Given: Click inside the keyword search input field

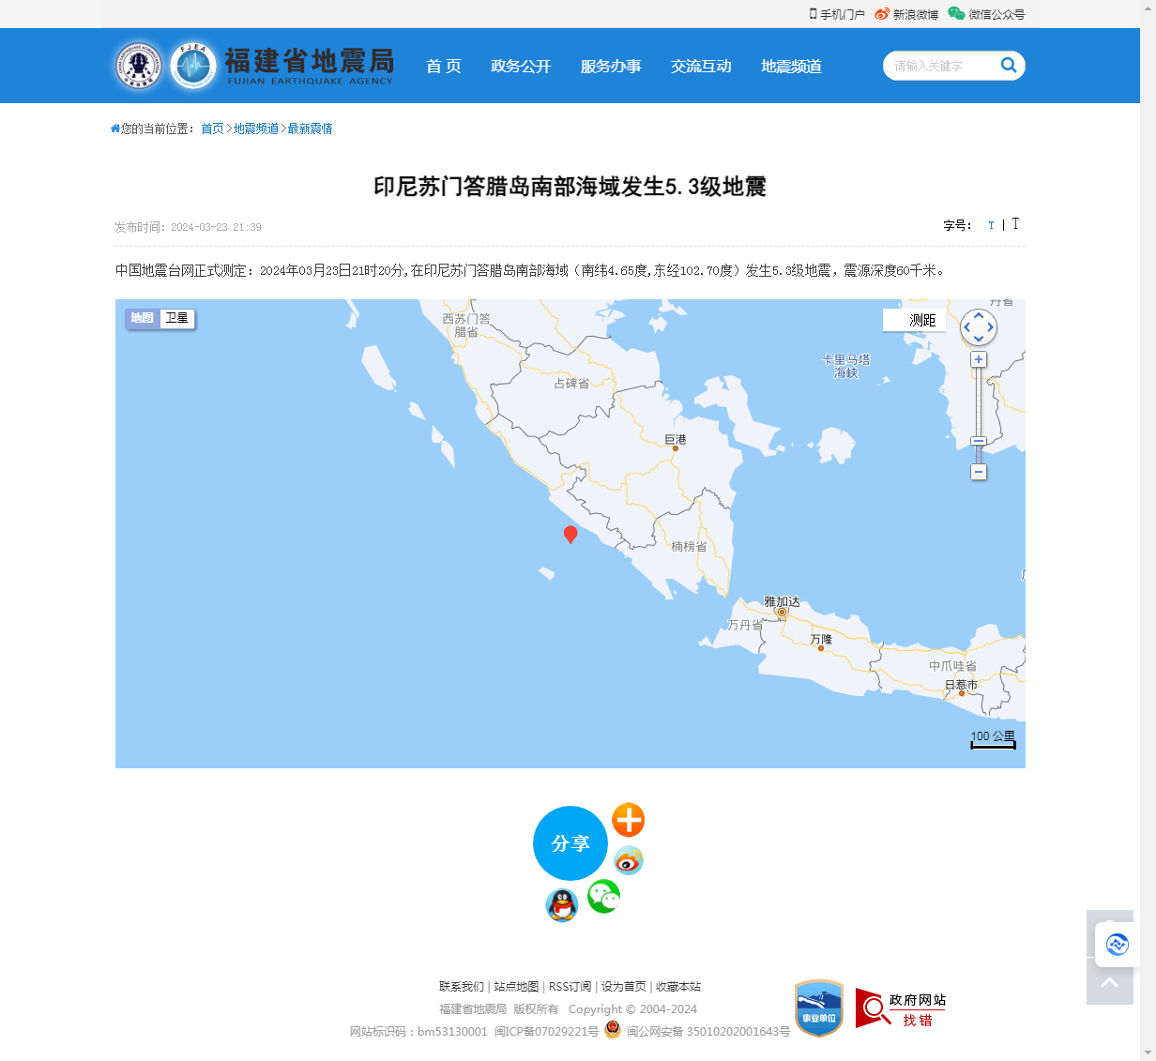Looking at the screenshot, I should pyautogui.click(x=938, y=66).
